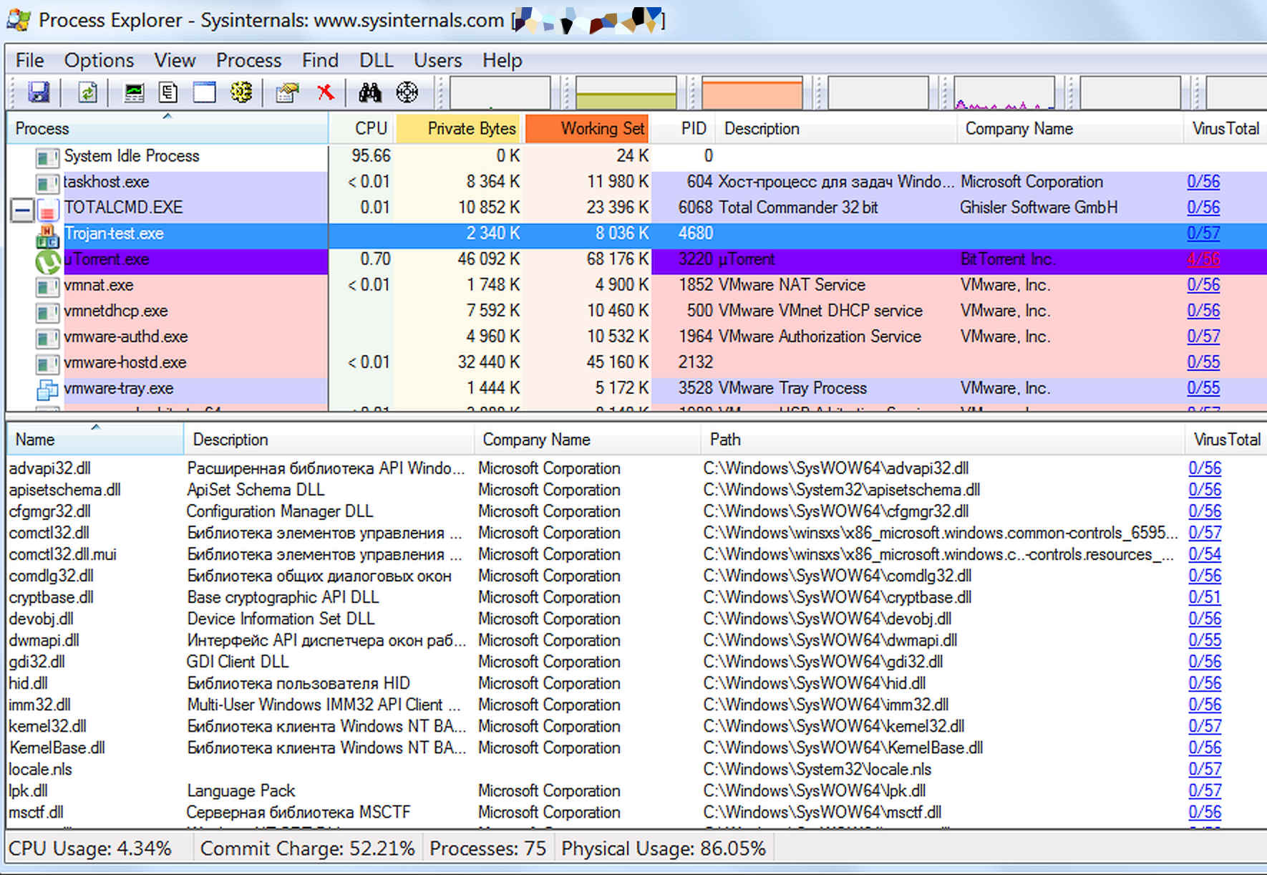This screenshot has height=875, width=1267.
Task: Sort upper pane by Description column
Action: click(836, 129)
